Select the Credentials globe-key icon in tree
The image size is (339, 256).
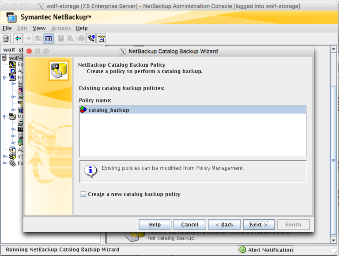[x=21, y=143]
